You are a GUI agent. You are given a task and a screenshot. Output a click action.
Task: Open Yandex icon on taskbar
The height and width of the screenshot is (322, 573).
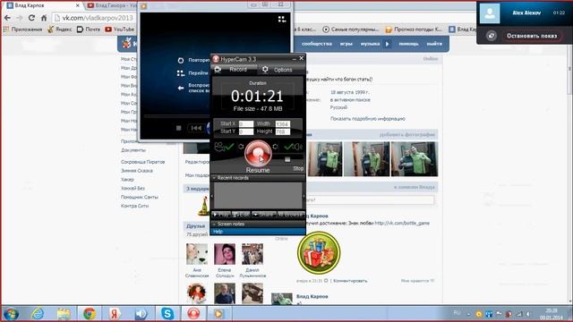coord(115,314)
